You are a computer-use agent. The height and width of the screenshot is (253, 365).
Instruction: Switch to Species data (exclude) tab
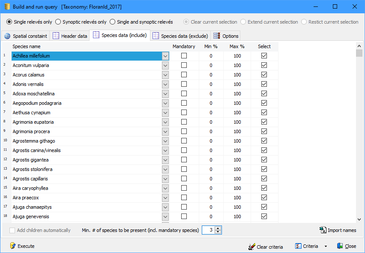coord(180,36)
